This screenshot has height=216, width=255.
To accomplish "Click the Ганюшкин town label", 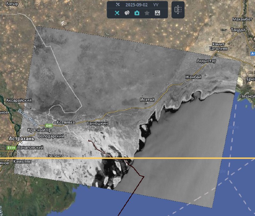I will click(x=97, y=123).
